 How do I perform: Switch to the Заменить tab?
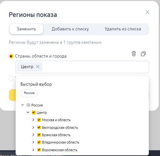click(26, 29)
